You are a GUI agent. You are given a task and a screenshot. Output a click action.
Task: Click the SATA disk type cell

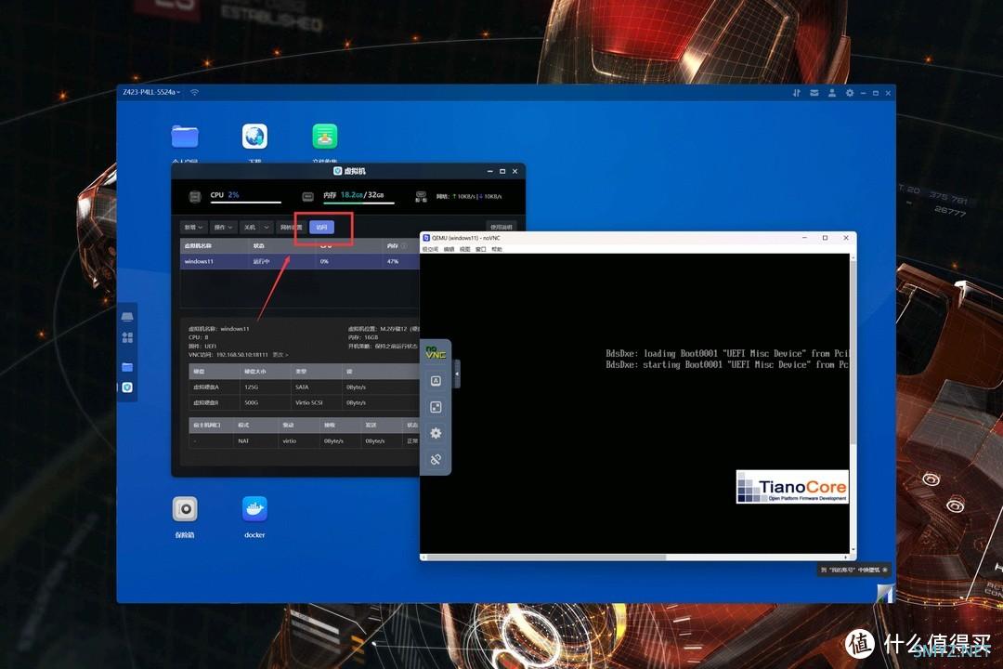click(302, 387)
